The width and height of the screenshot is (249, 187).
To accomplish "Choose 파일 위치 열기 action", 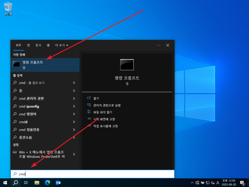I will click(x=102, y=112).
